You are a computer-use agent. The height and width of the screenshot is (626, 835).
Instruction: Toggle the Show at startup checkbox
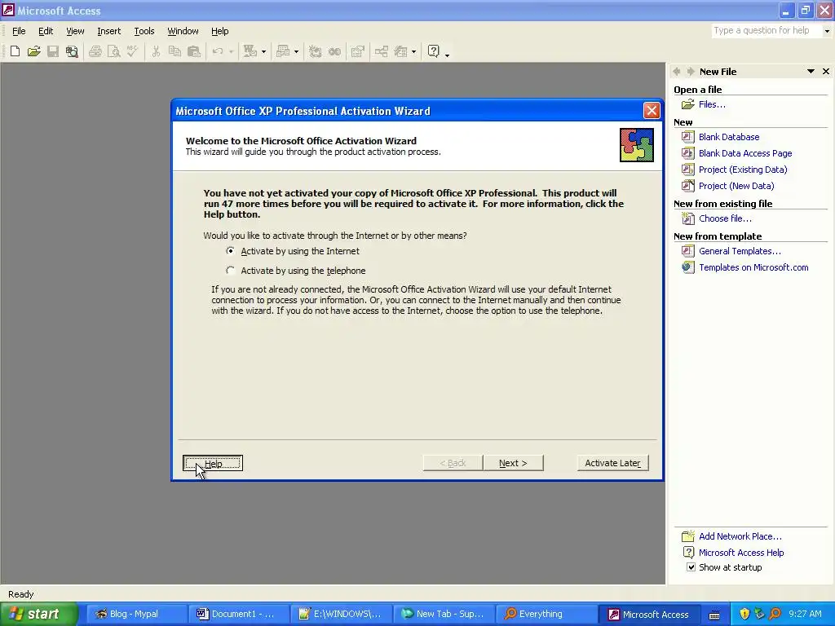(691, 567)
